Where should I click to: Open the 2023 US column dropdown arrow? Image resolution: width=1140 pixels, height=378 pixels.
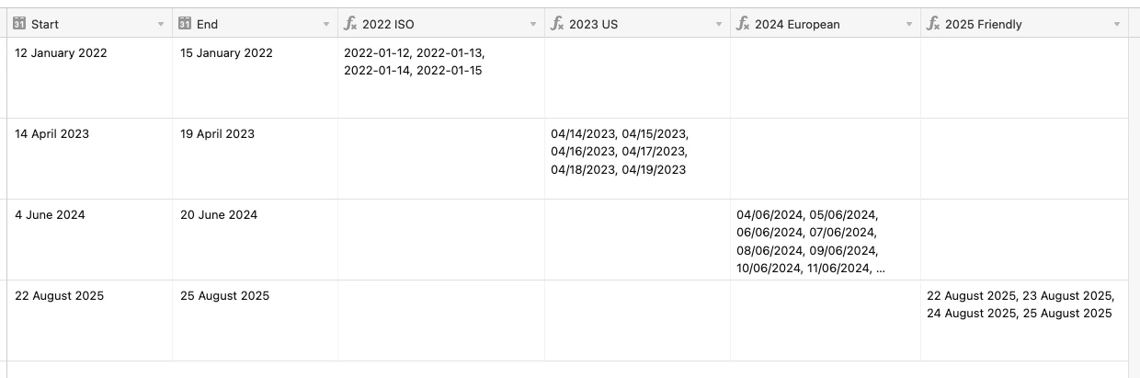click(719, 25)
